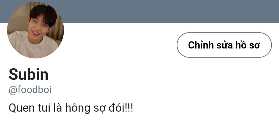This screenshot has width=279, height=125.
Task: Click the gray @foodboi text
Action: 30,90
